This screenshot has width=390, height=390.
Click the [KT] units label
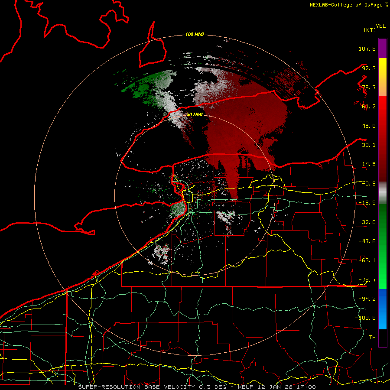click(x=370, y=30)
